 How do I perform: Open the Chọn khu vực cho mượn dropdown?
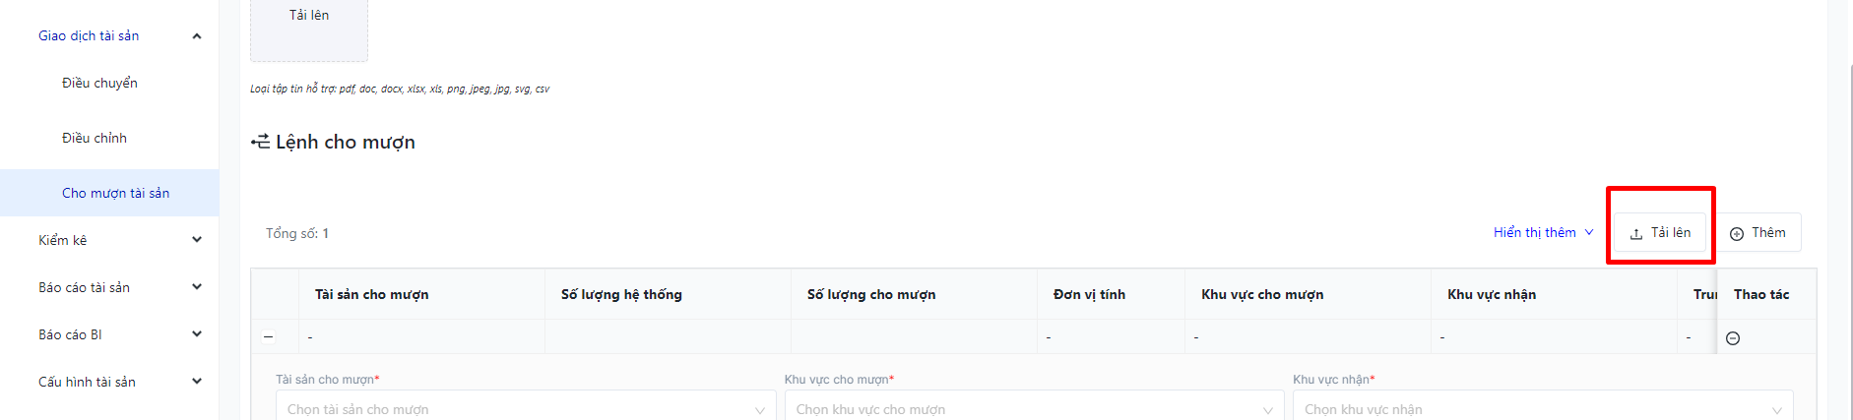[x=1034, y=409]
